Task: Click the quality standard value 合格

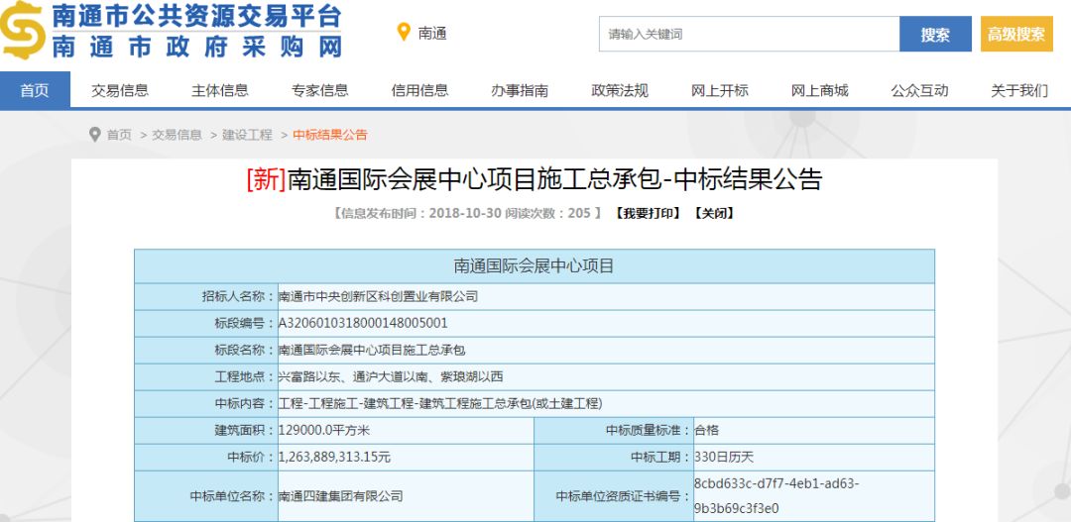Action: [x=706, y=431]
